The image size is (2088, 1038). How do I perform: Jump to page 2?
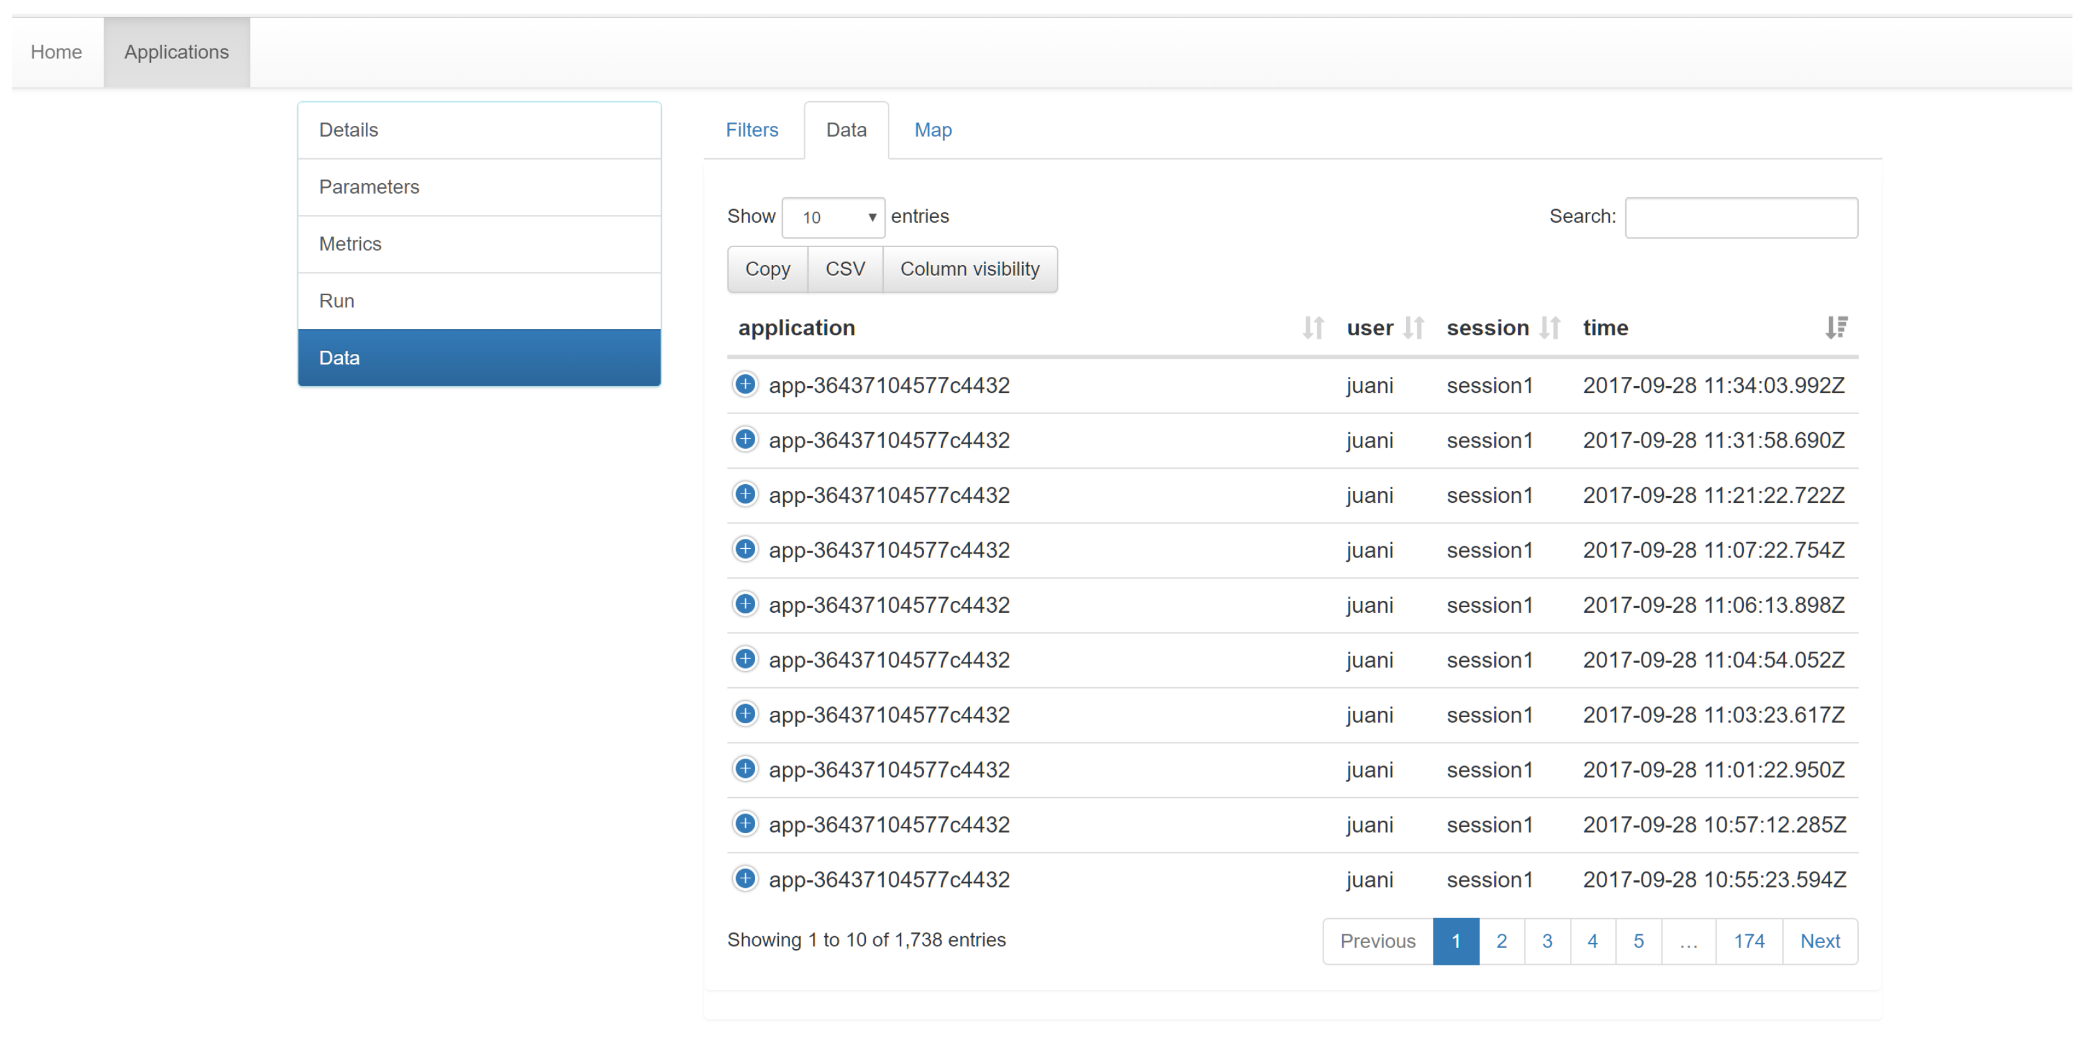coord(1501,941)
